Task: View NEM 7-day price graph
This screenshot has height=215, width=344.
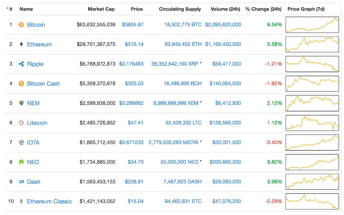Action: 312,103
